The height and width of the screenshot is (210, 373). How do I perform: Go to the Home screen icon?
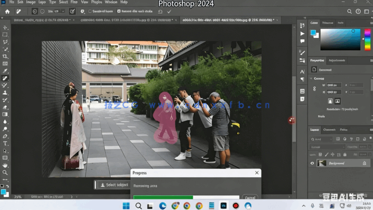coord(7,12)
